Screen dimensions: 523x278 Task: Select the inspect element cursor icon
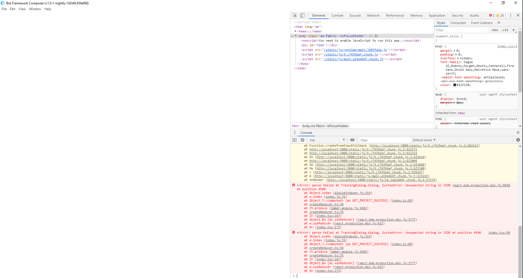click(295, 15)
